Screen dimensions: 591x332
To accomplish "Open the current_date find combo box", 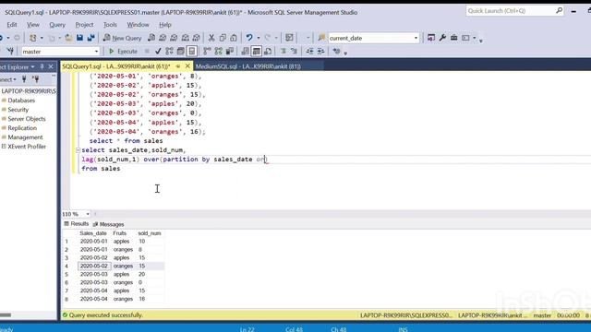I will (x=416, y=38).
